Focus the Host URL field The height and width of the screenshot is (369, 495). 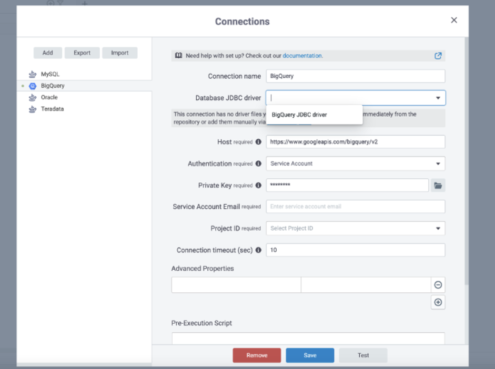356,142
